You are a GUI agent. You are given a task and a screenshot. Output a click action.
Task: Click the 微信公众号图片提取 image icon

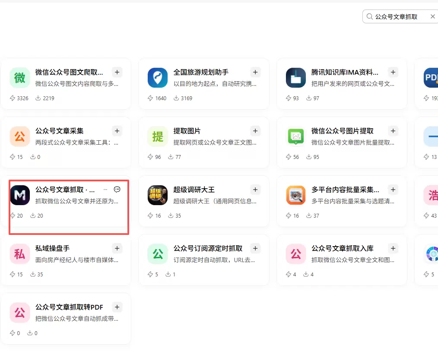pos(296,136)
